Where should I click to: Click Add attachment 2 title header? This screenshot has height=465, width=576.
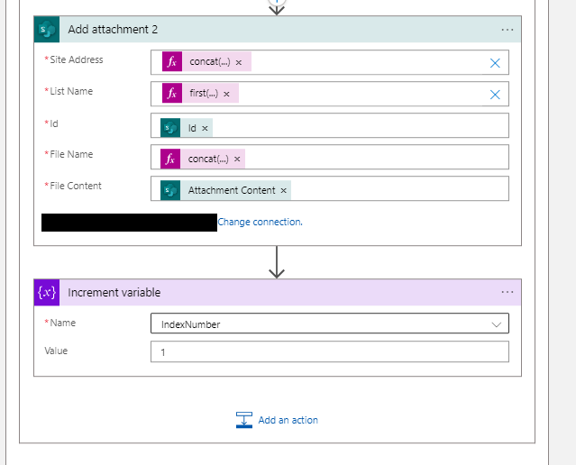278,30
